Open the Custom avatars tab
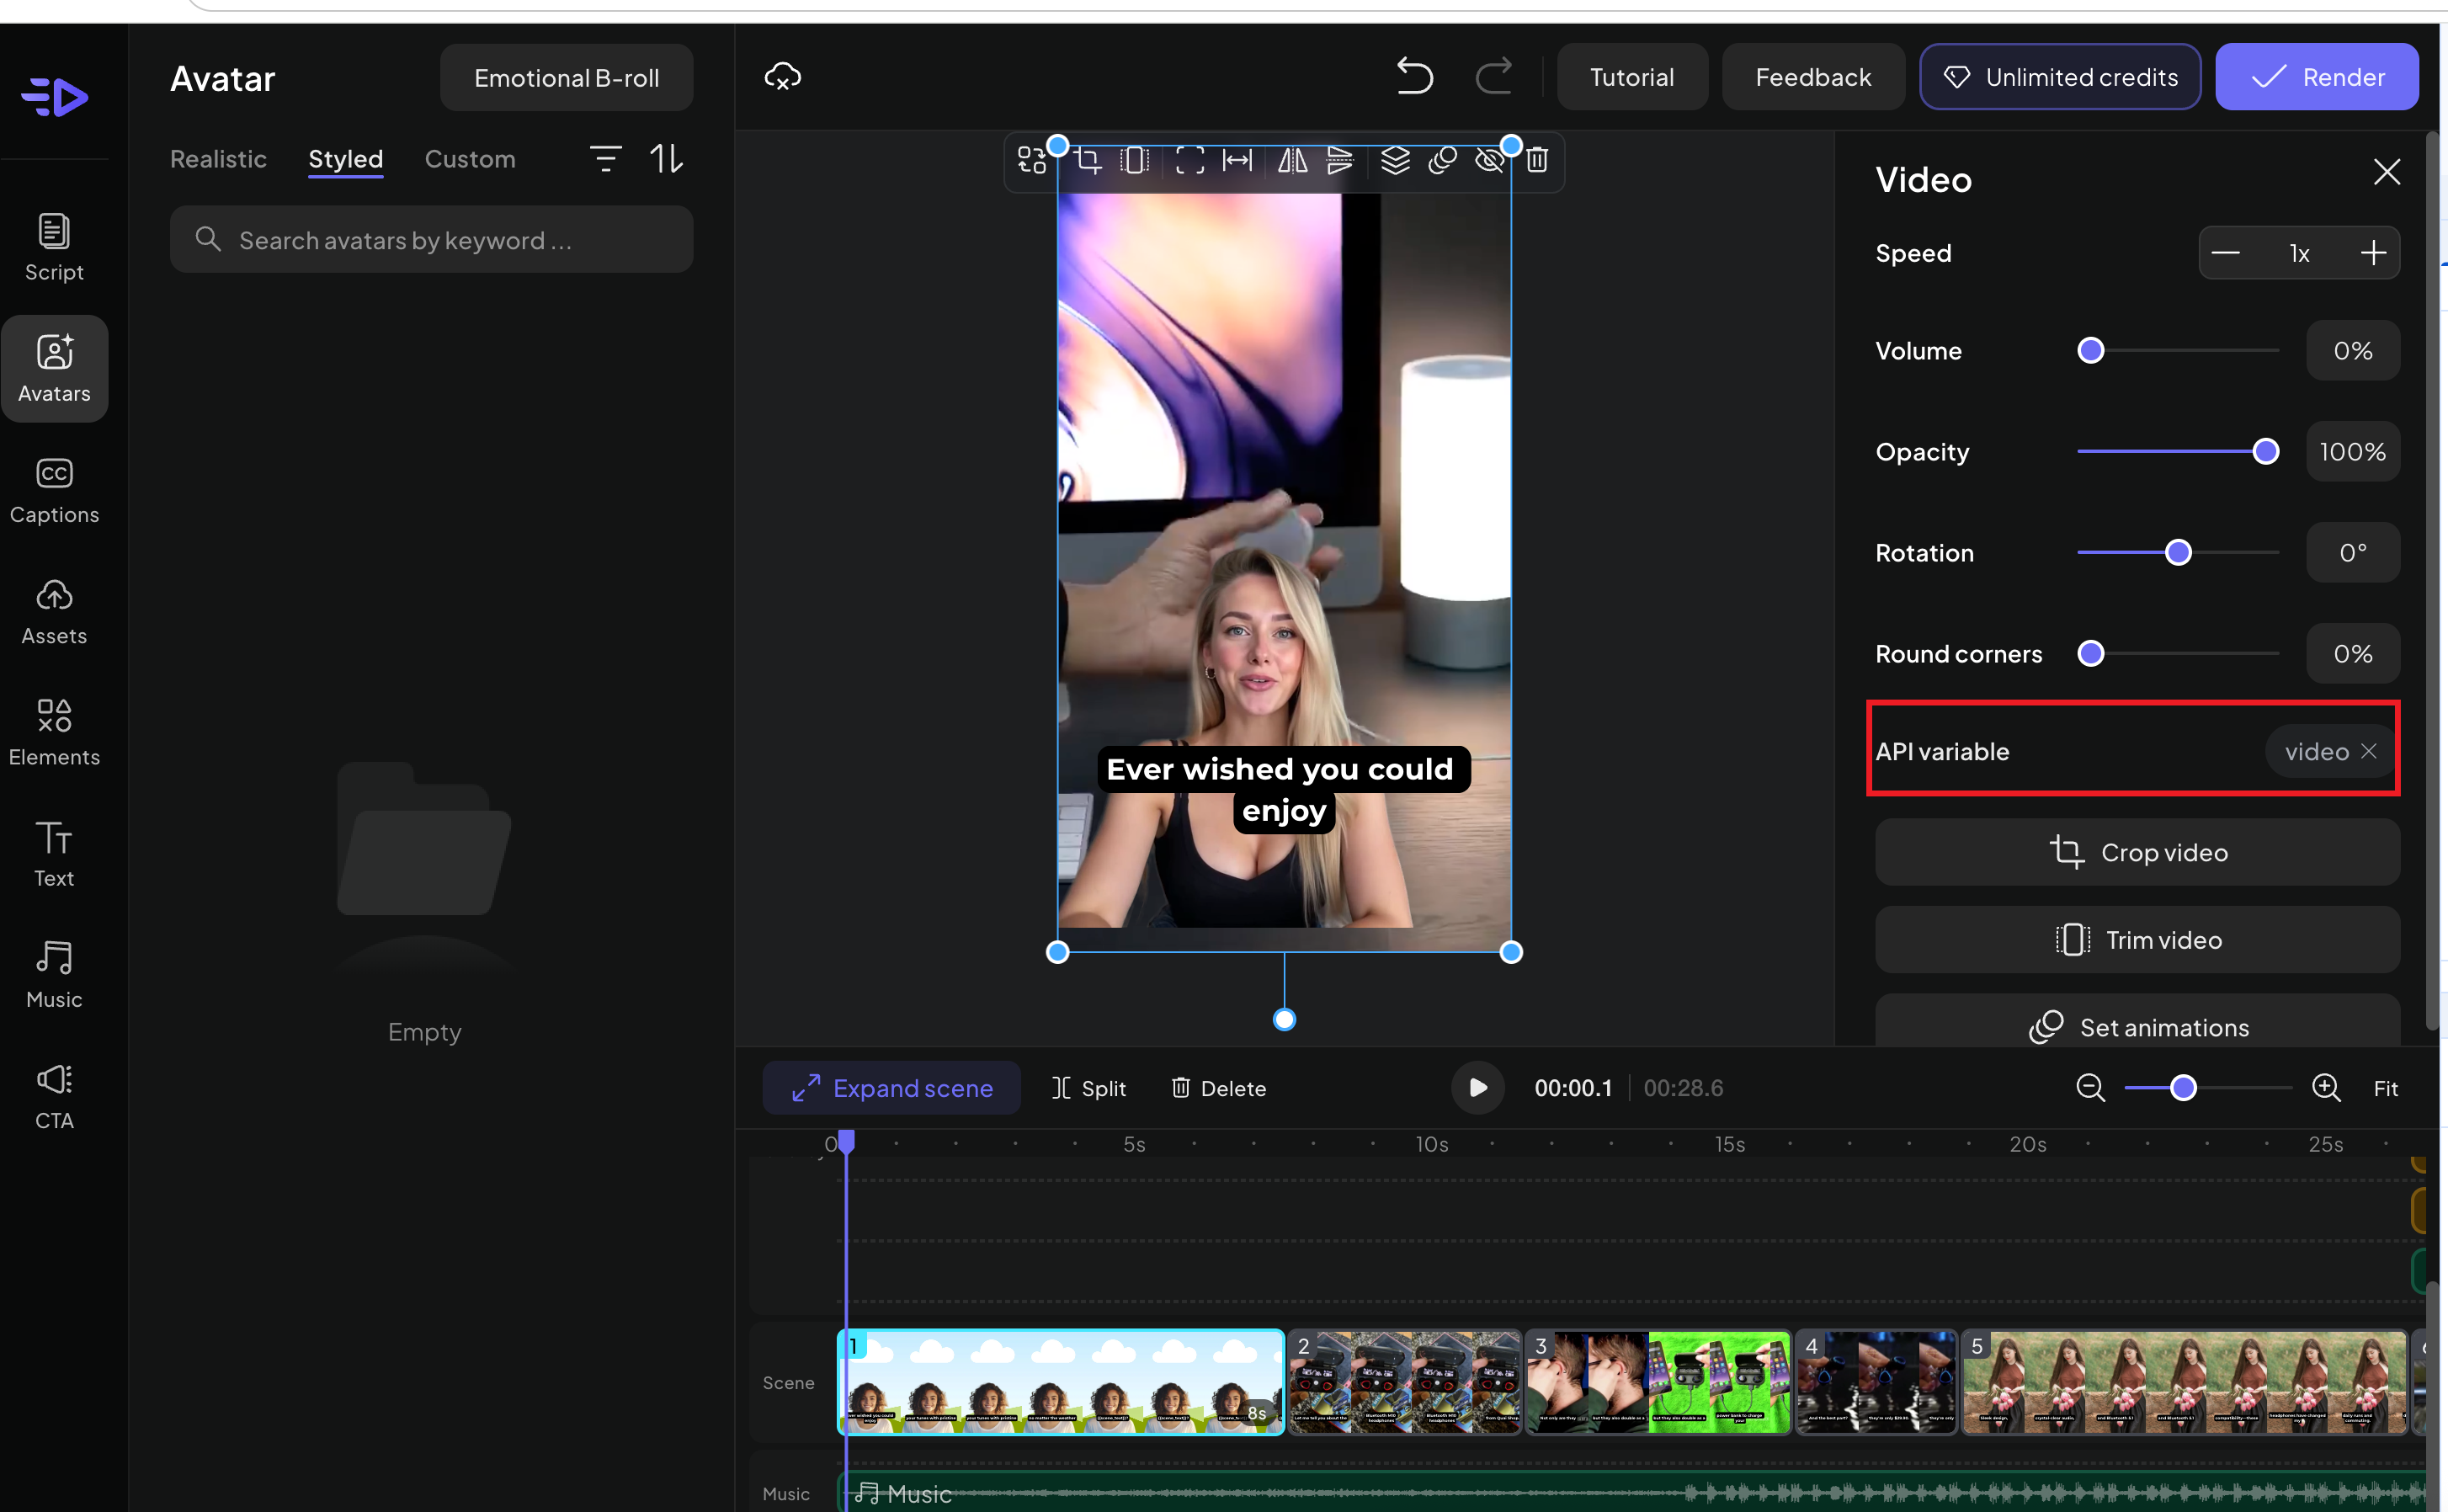Screen dimensions: 2448x1512 coord(470,158)
